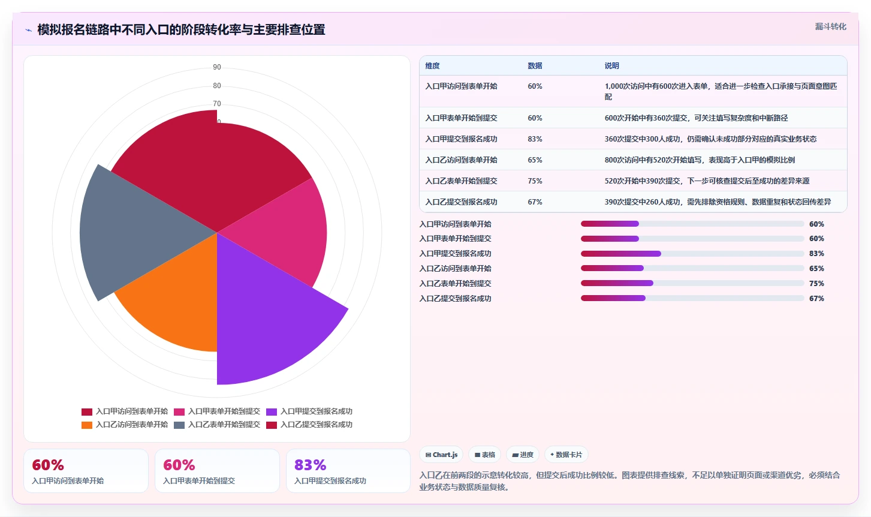Image resolution: width=871 pixels, height=517 pixels.
Task: Click the 入口乙表单开始到提交 label in the progress list
Action: (455, 284)
